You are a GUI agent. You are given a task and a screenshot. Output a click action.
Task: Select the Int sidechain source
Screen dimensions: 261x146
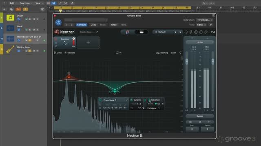(150, 104)
